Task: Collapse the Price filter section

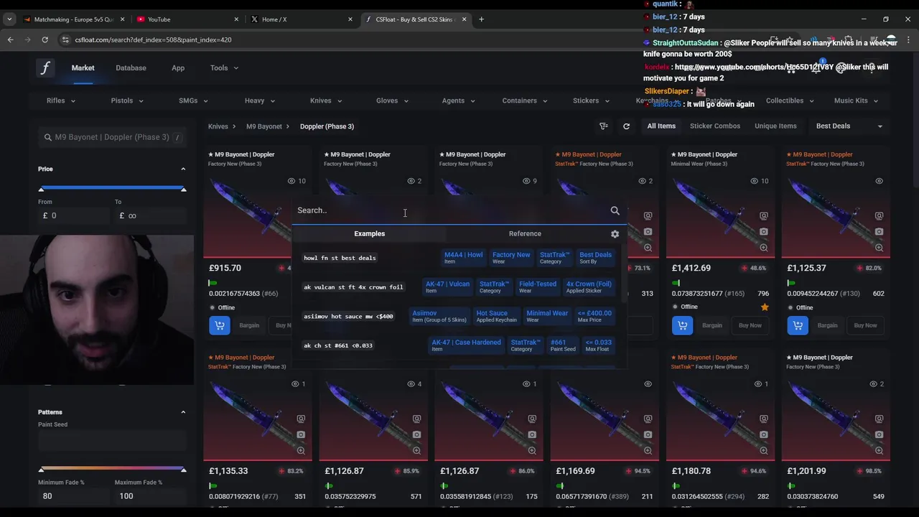Action: pyautogui.click(x=183, y=169)
